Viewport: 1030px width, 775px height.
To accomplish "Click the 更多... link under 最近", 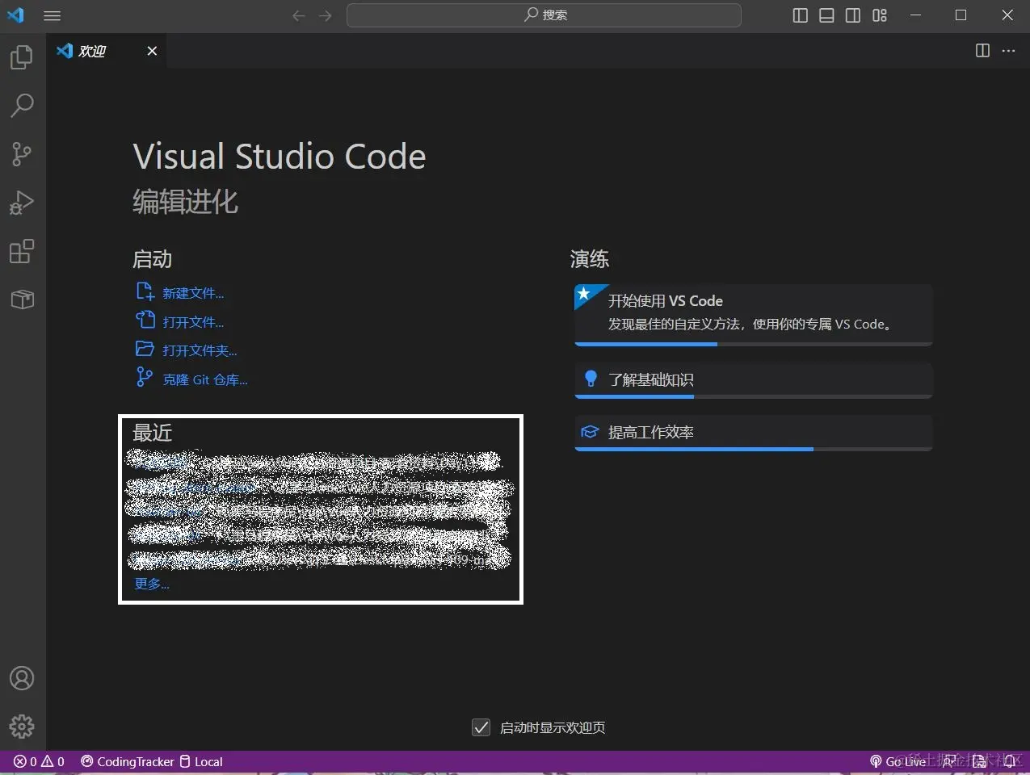I will (152, 584).
